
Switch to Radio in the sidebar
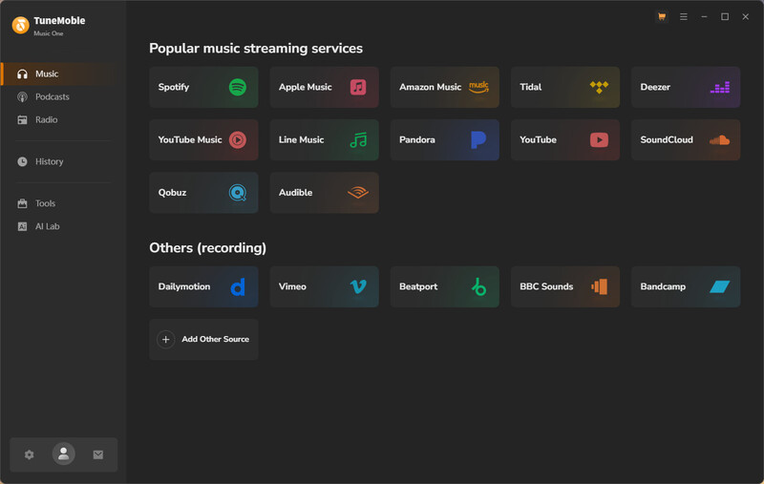tap(46, 119)
